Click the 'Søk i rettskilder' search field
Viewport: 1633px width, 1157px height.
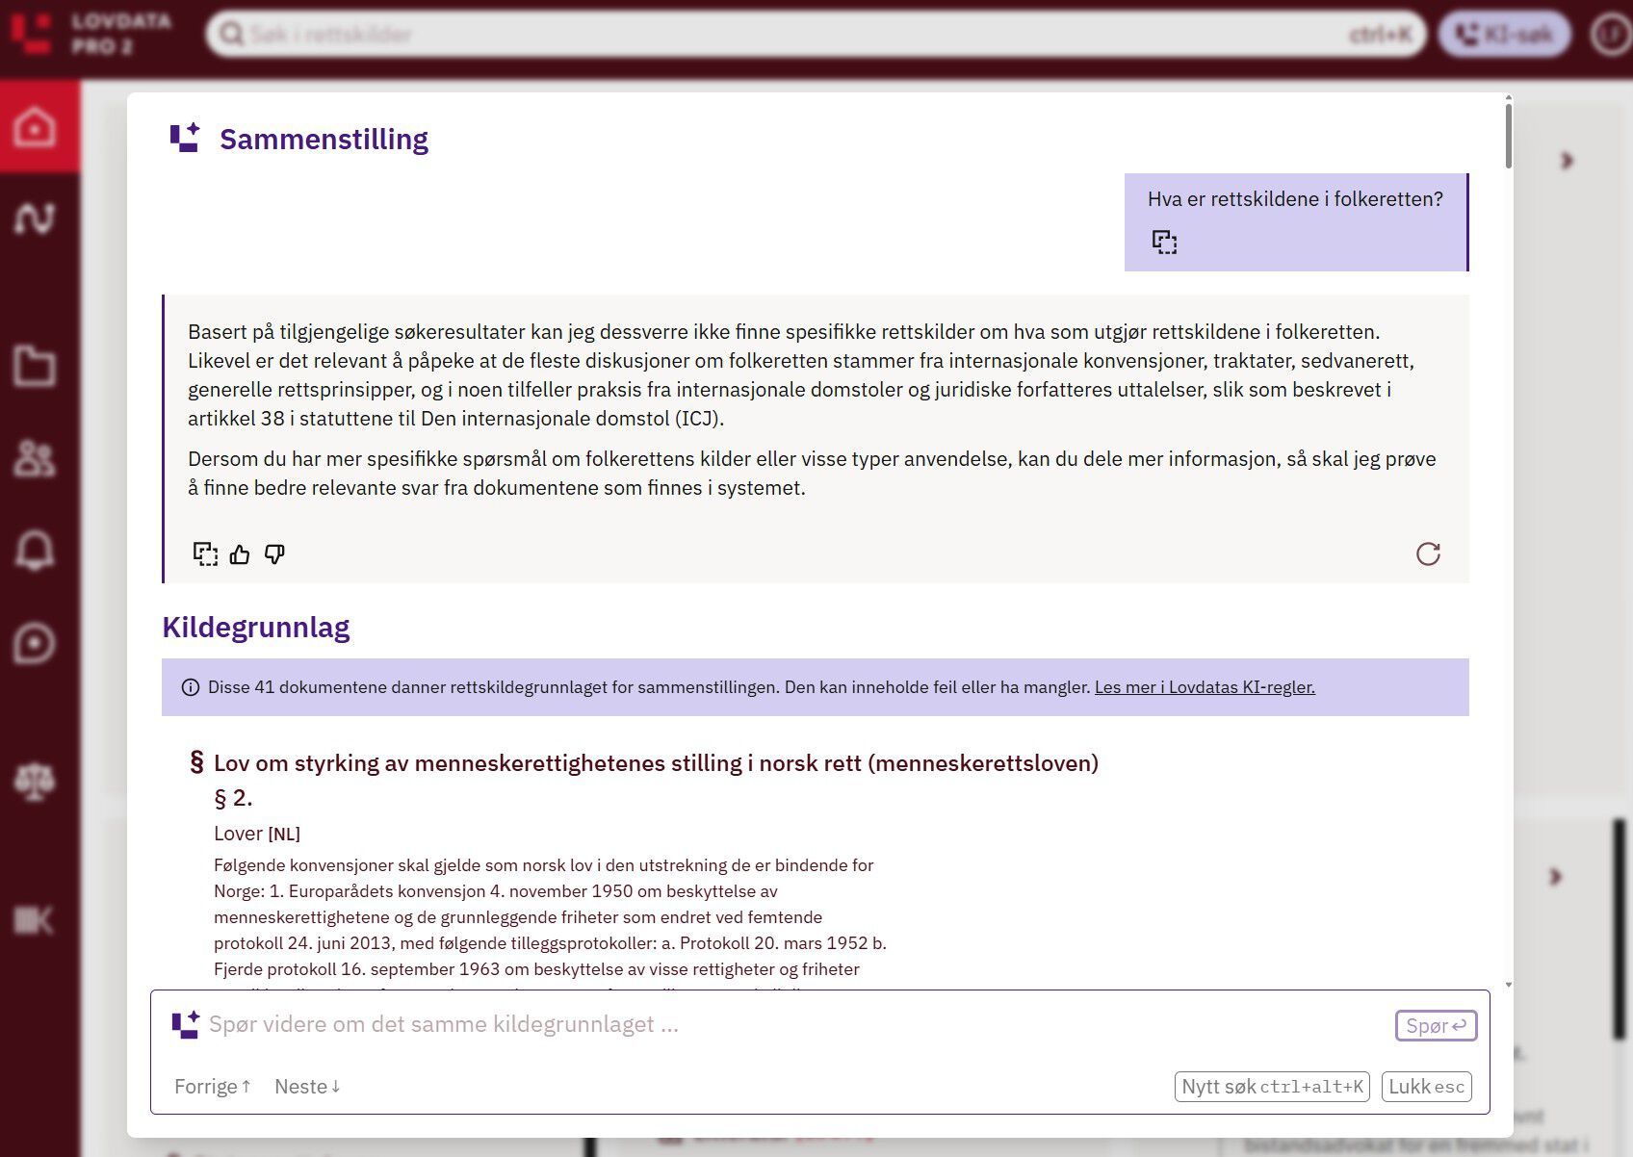click(815, 35)
